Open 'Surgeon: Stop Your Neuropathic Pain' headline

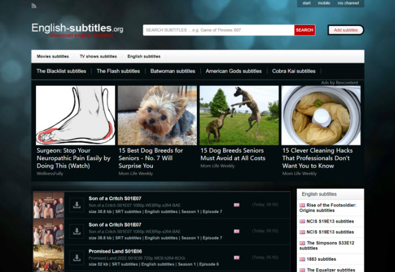tap(73, 158)
